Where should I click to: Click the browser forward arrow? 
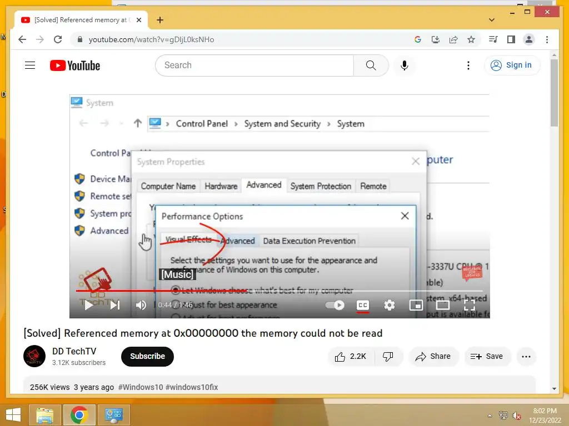point(40,39)
